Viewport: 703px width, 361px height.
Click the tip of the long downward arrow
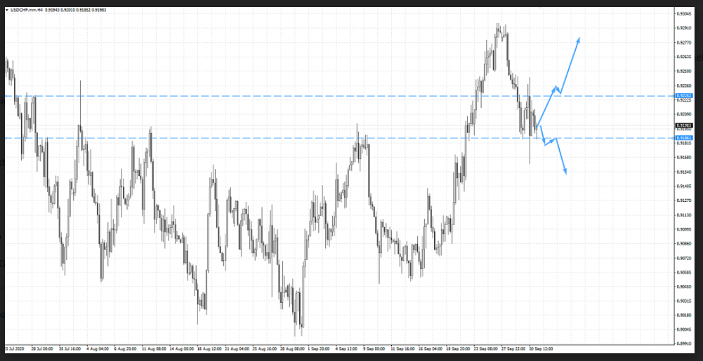(566, 172)
